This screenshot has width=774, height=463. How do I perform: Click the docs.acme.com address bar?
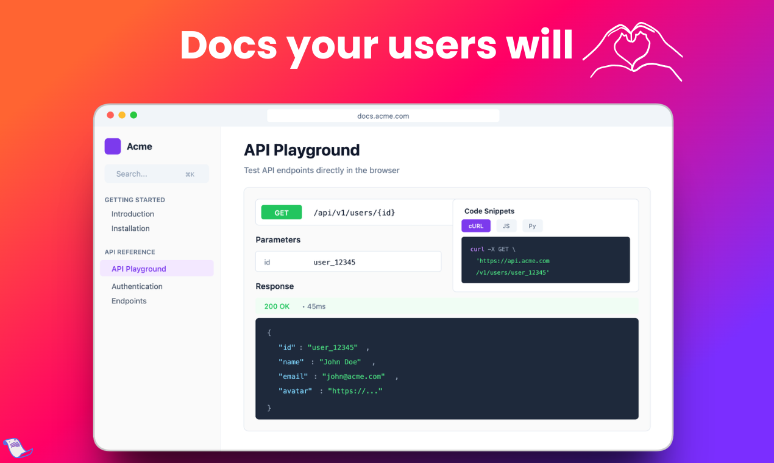[x=383, y=116]
